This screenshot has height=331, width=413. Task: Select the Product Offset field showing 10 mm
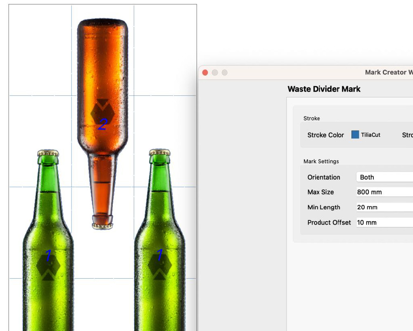(384, 222)
